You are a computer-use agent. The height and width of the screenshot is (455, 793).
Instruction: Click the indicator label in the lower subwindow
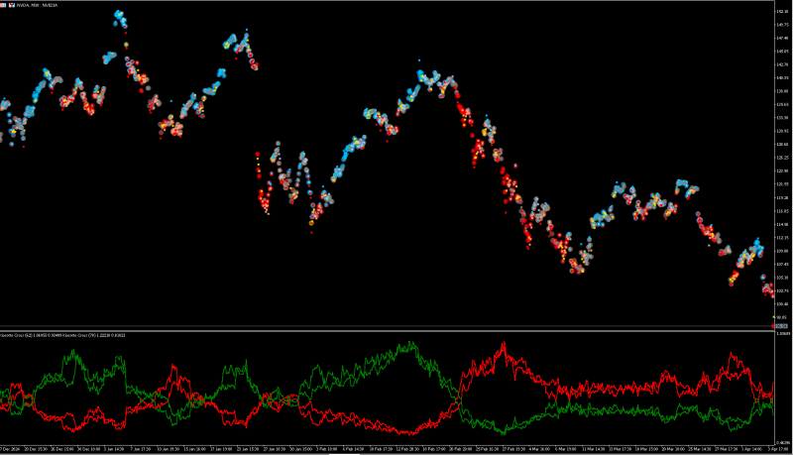click(62, 335)
